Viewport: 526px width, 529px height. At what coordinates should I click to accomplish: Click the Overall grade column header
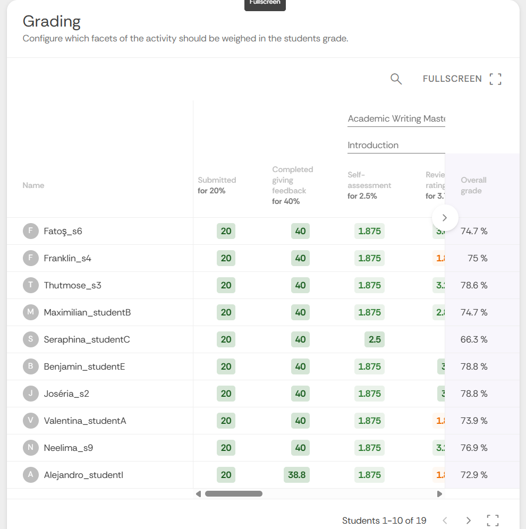pyautogui.click(x=473, y=185)
